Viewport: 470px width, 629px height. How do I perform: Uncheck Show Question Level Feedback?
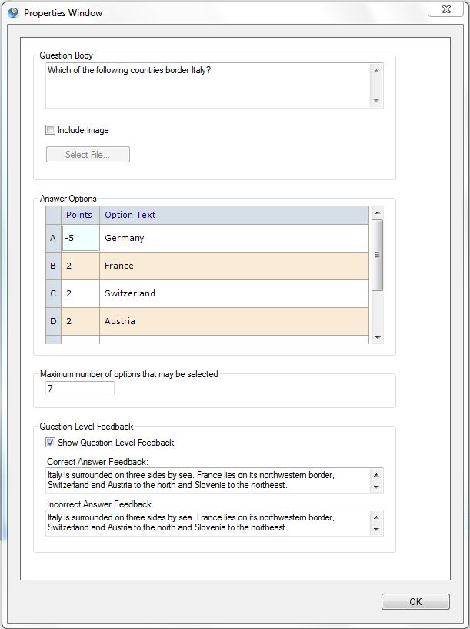[51, 443]
